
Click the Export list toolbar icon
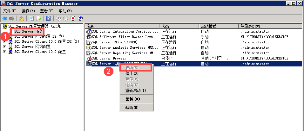(x=39, y=18)
